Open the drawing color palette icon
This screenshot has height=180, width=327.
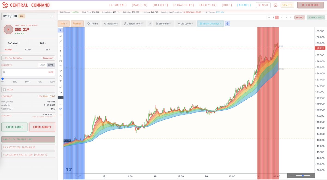(60, 109)
